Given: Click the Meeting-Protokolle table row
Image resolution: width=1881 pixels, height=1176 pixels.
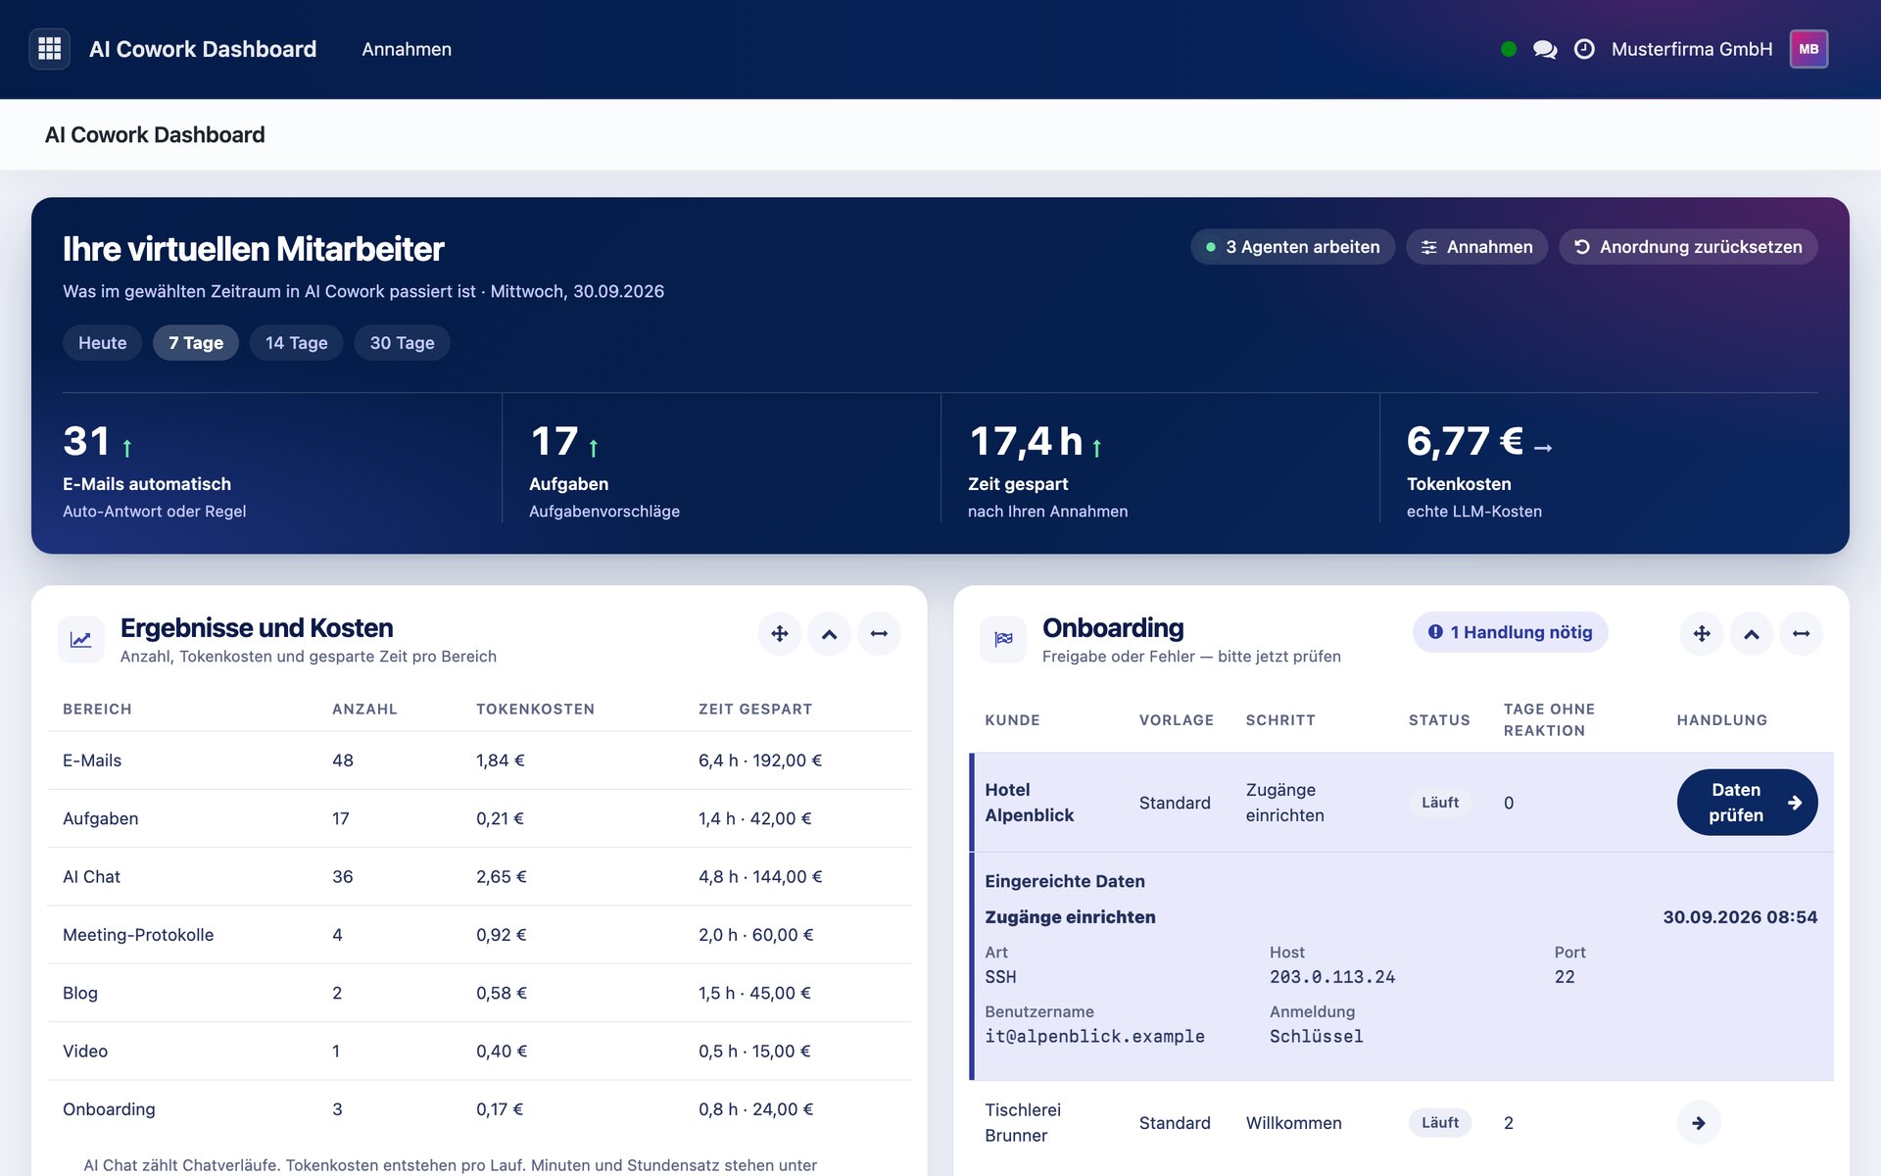Looking at the screenshot, I should 479,935.
